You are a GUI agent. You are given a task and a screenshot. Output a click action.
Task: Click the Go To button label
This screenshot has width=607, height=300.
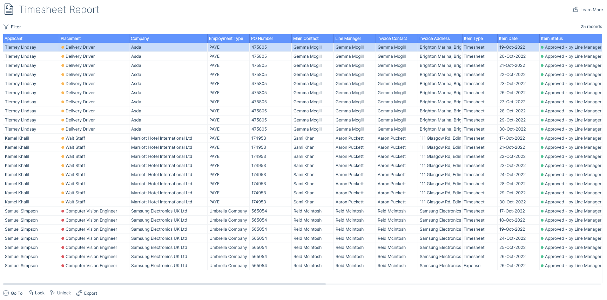tap(16, 293)
